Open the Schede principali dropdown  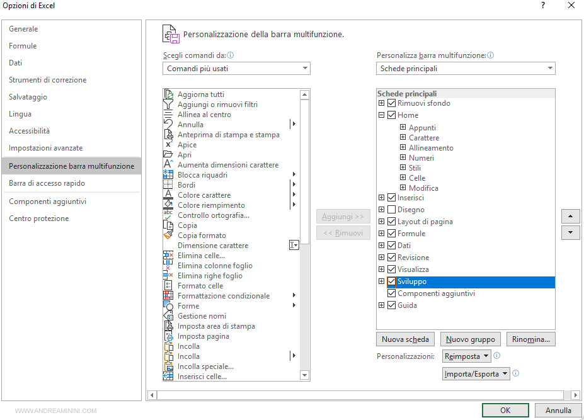[x=466, y=69]
